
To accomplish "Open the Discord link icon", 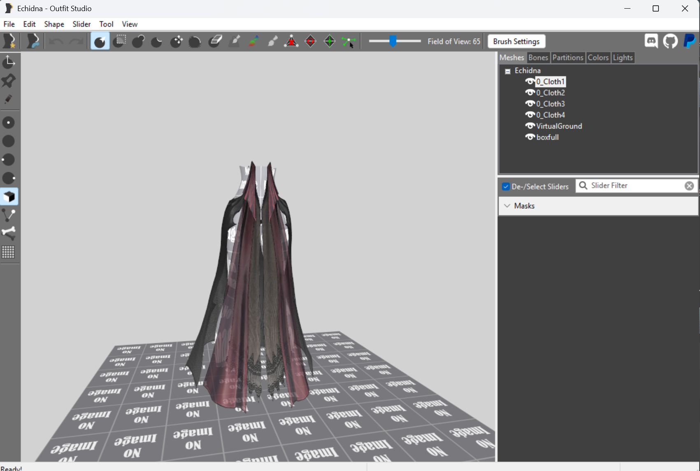I will coord(651,41).
